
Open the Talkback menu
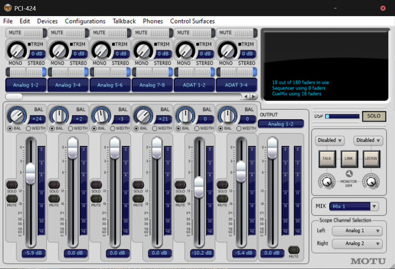[x=124, y=21]
